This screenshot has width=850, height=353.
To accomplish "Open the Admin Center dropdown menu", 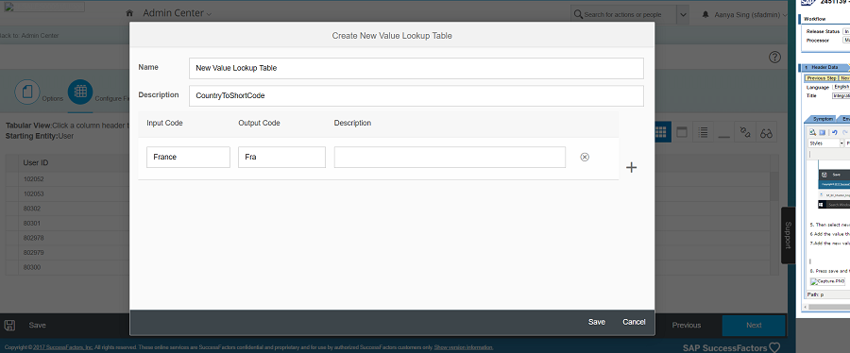I will coord(178,13).
